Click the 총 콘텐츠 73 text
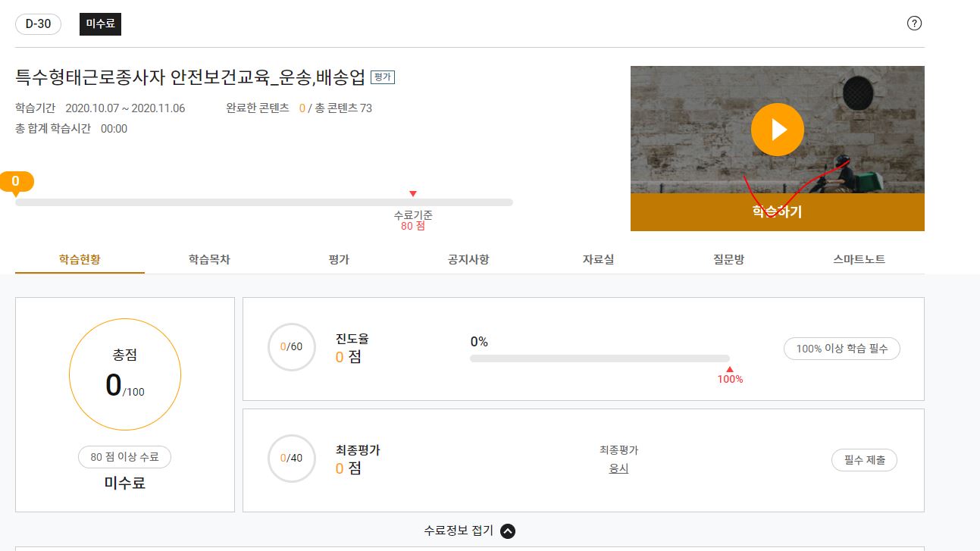The width and height of the screenshot is (980, 551). (x=343, y=108)
